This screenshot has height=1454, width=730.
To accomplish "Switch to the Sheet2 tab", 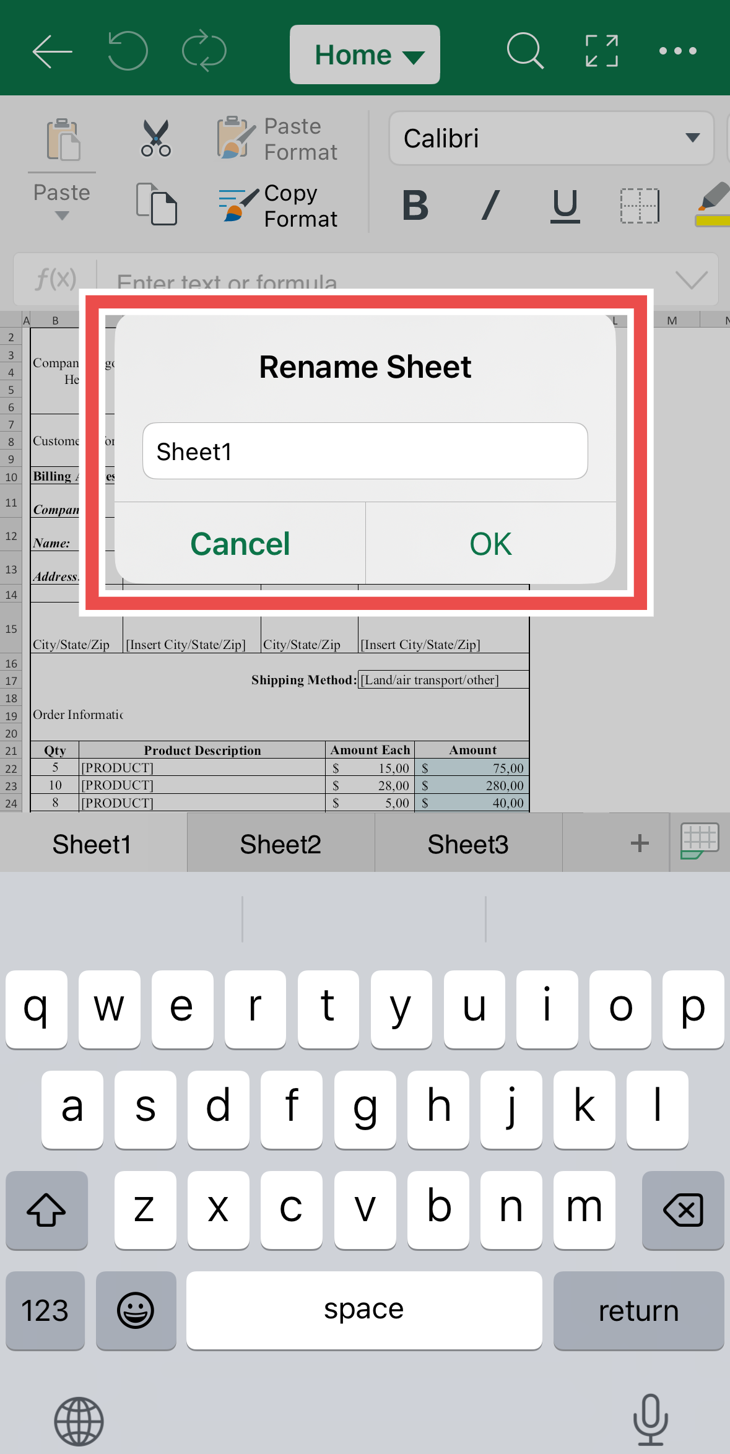I will click(x=280, y=843).
